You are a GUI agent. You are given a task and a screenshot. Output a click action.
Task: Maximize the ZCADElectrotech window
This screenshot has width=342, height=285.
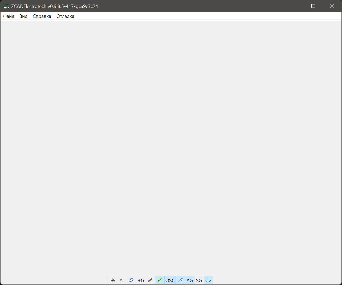coord(313,6)
